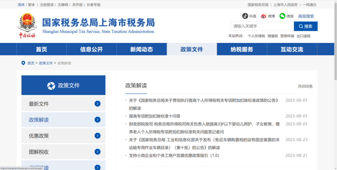Open 高级搜索 advanced search link
The image size is (337, 170).
point(306,16)
